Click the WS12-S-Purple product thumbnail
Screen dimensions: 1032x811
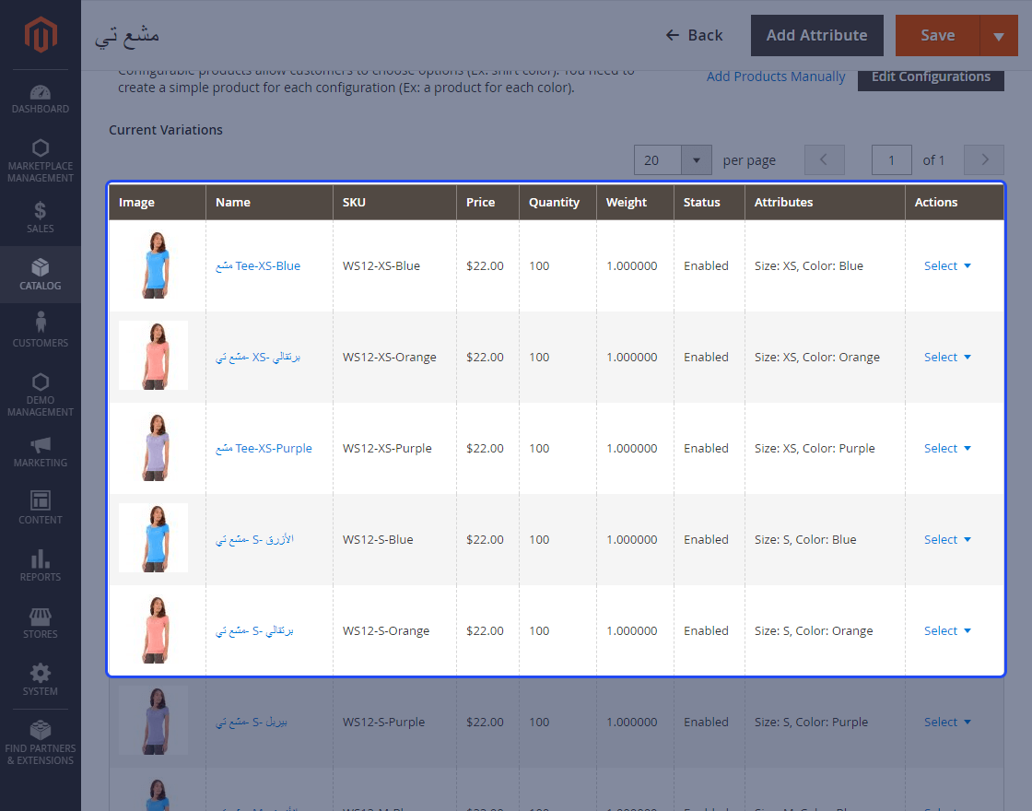(x=153, y=721)
